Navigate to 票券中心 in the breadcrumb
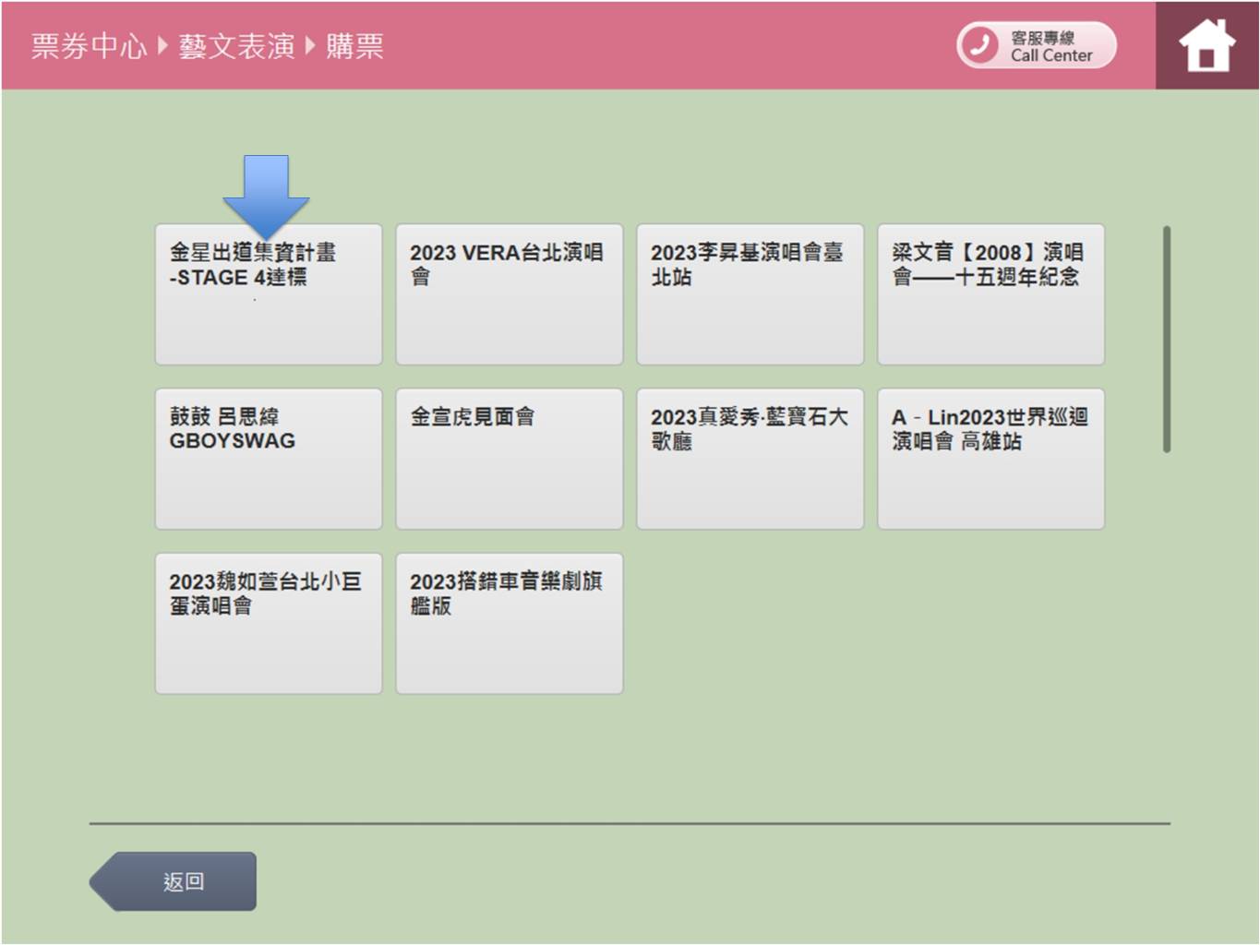This screenshot has height=945, width=1260. [89, 46]
